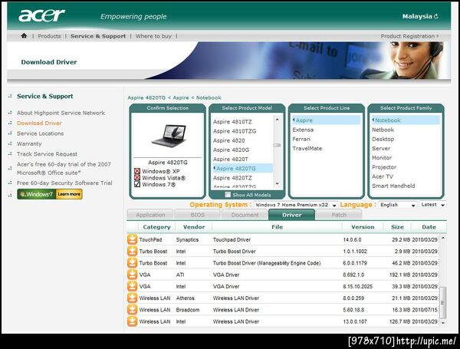The image size is (460, 349).
Task: Sort driver table by Date column header
Action: coord(429,227)
